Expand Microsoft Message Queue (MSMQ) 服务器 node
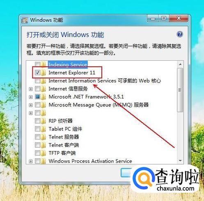Screen dimensions: 204x201 point(31,105)
